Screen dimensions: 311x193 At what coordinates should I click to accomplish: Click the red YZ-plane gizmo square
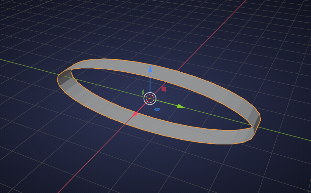[164, 89]
